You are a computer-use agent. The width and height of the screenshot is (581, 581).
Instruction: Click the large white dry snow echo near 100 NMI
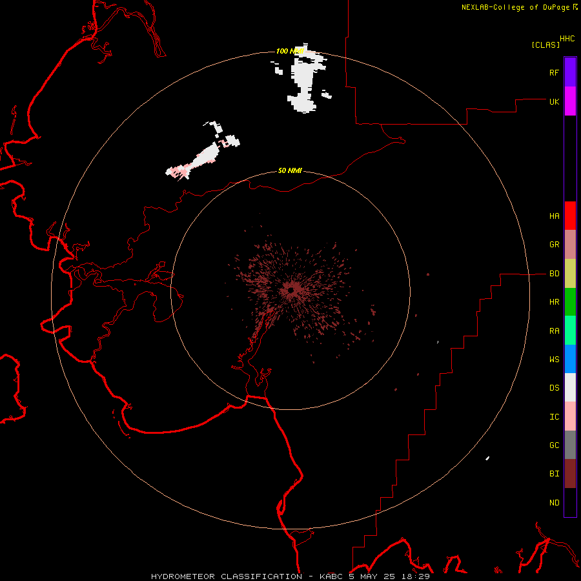[x=303, y=79]
